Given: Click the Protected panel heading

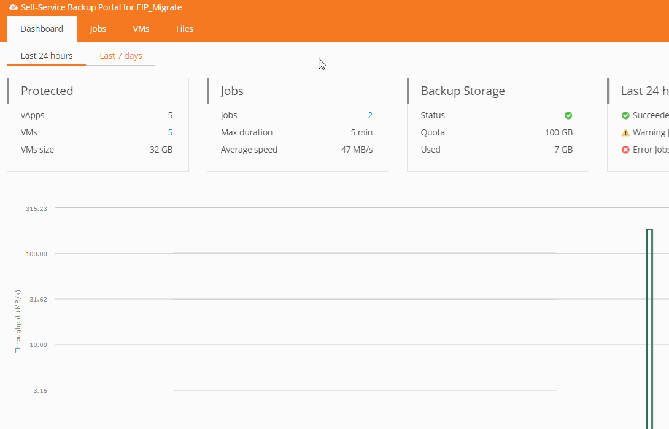Looking at the screenshot, I should coord(47,91).
